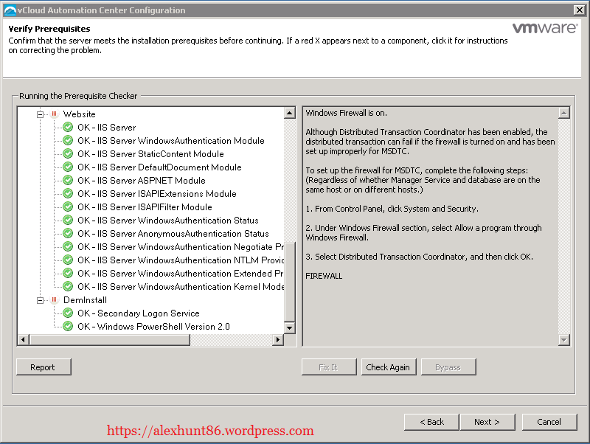Image resolution: width=590 pixels, height=444 pixels.
Task: Click the red status icon beside Website
Action: pyautogui.click(x=54, y=114)
